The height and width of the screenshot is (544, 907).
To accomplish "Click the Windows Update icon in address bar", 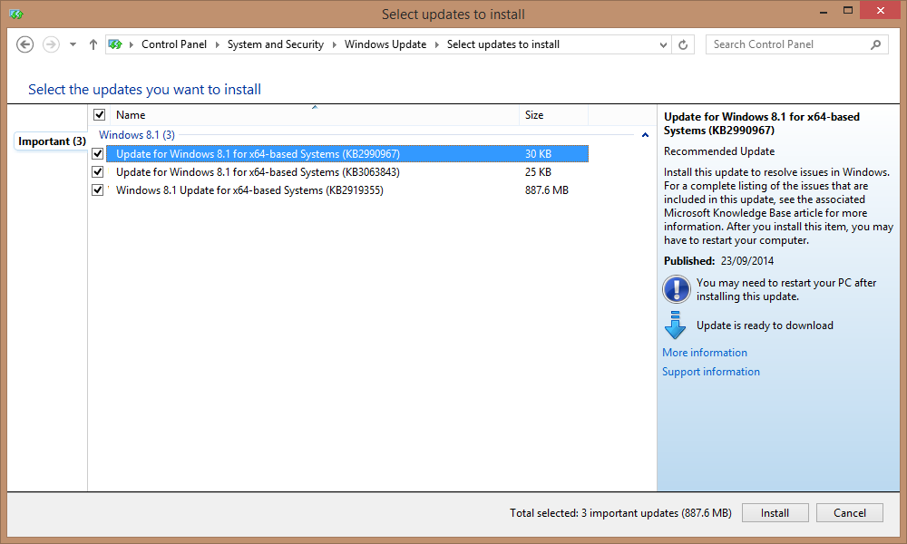I will (115, 44).
